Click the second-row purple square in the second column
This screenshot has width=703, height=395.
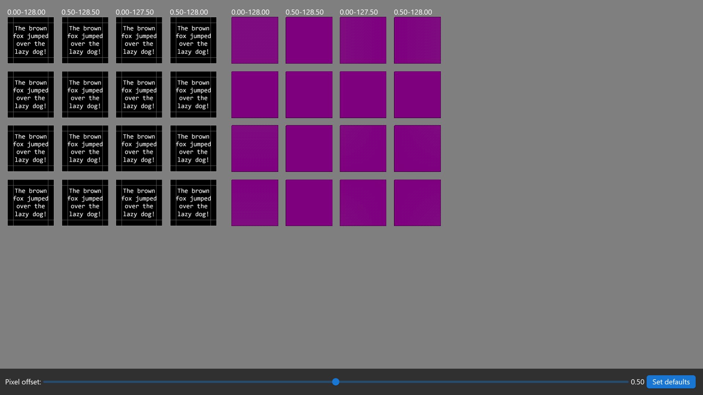click(309, 94)
